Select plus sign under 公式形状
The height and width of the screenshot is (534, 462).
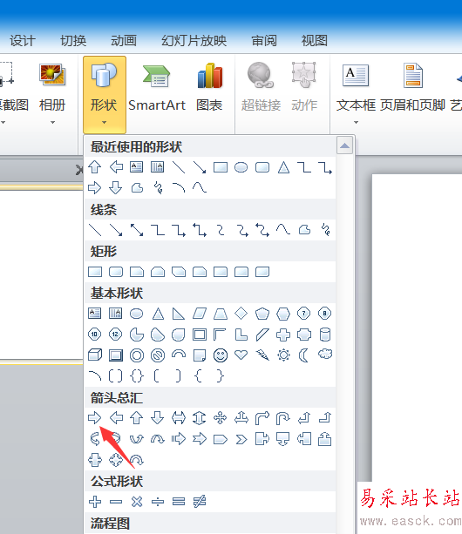(x=95, y=501)
